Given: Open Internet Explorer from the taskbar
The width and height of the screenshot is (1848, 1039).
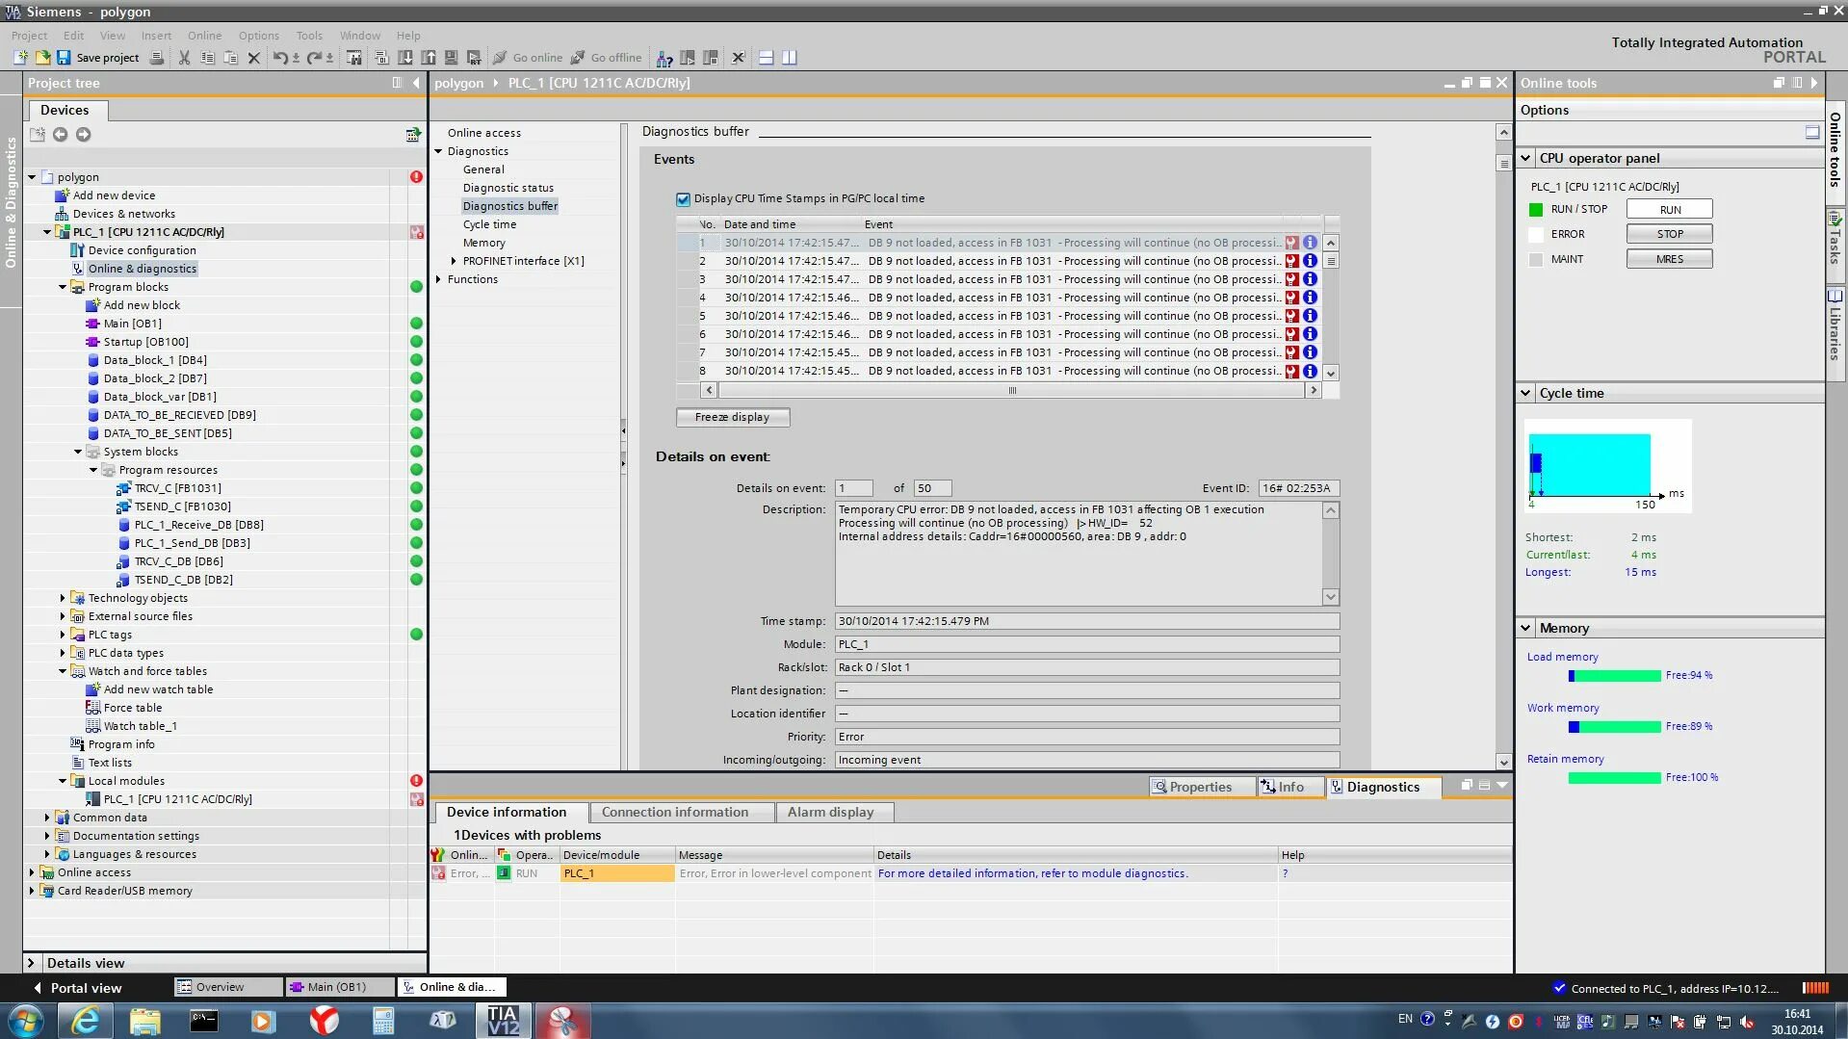Looking at the screenshot, I should 86,1021.
